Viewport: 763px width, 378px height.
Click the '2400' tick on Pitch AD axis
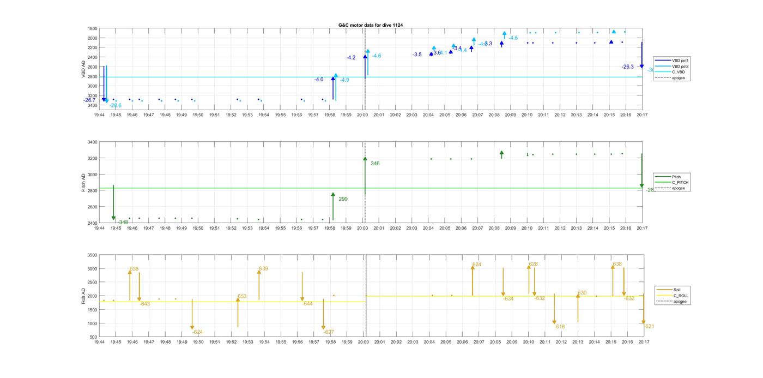pos(93,223)
